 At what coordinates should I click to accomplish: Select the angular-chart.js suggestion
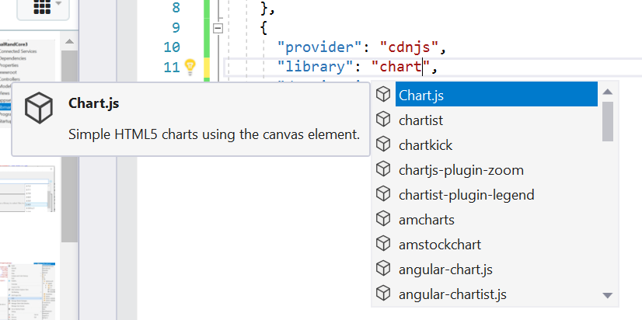click(445, 270)
